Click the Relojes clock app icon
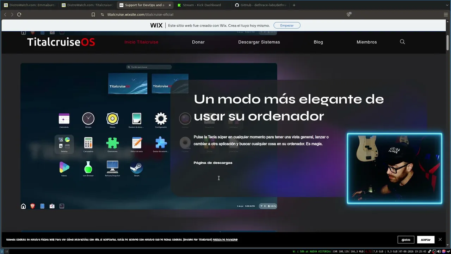 pos(88,119)
